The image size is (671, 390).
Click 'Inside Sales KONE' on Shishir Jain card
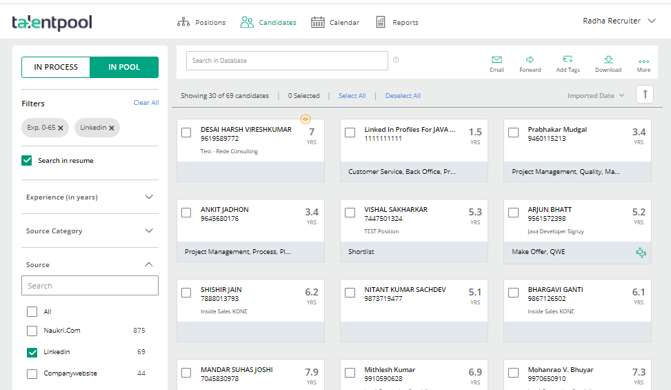(224, 312)
